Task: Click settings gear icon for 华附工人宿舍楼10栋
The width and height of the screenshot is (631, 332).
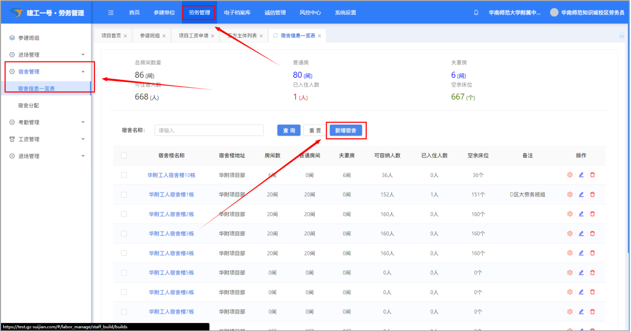Action: coord(570,175)
